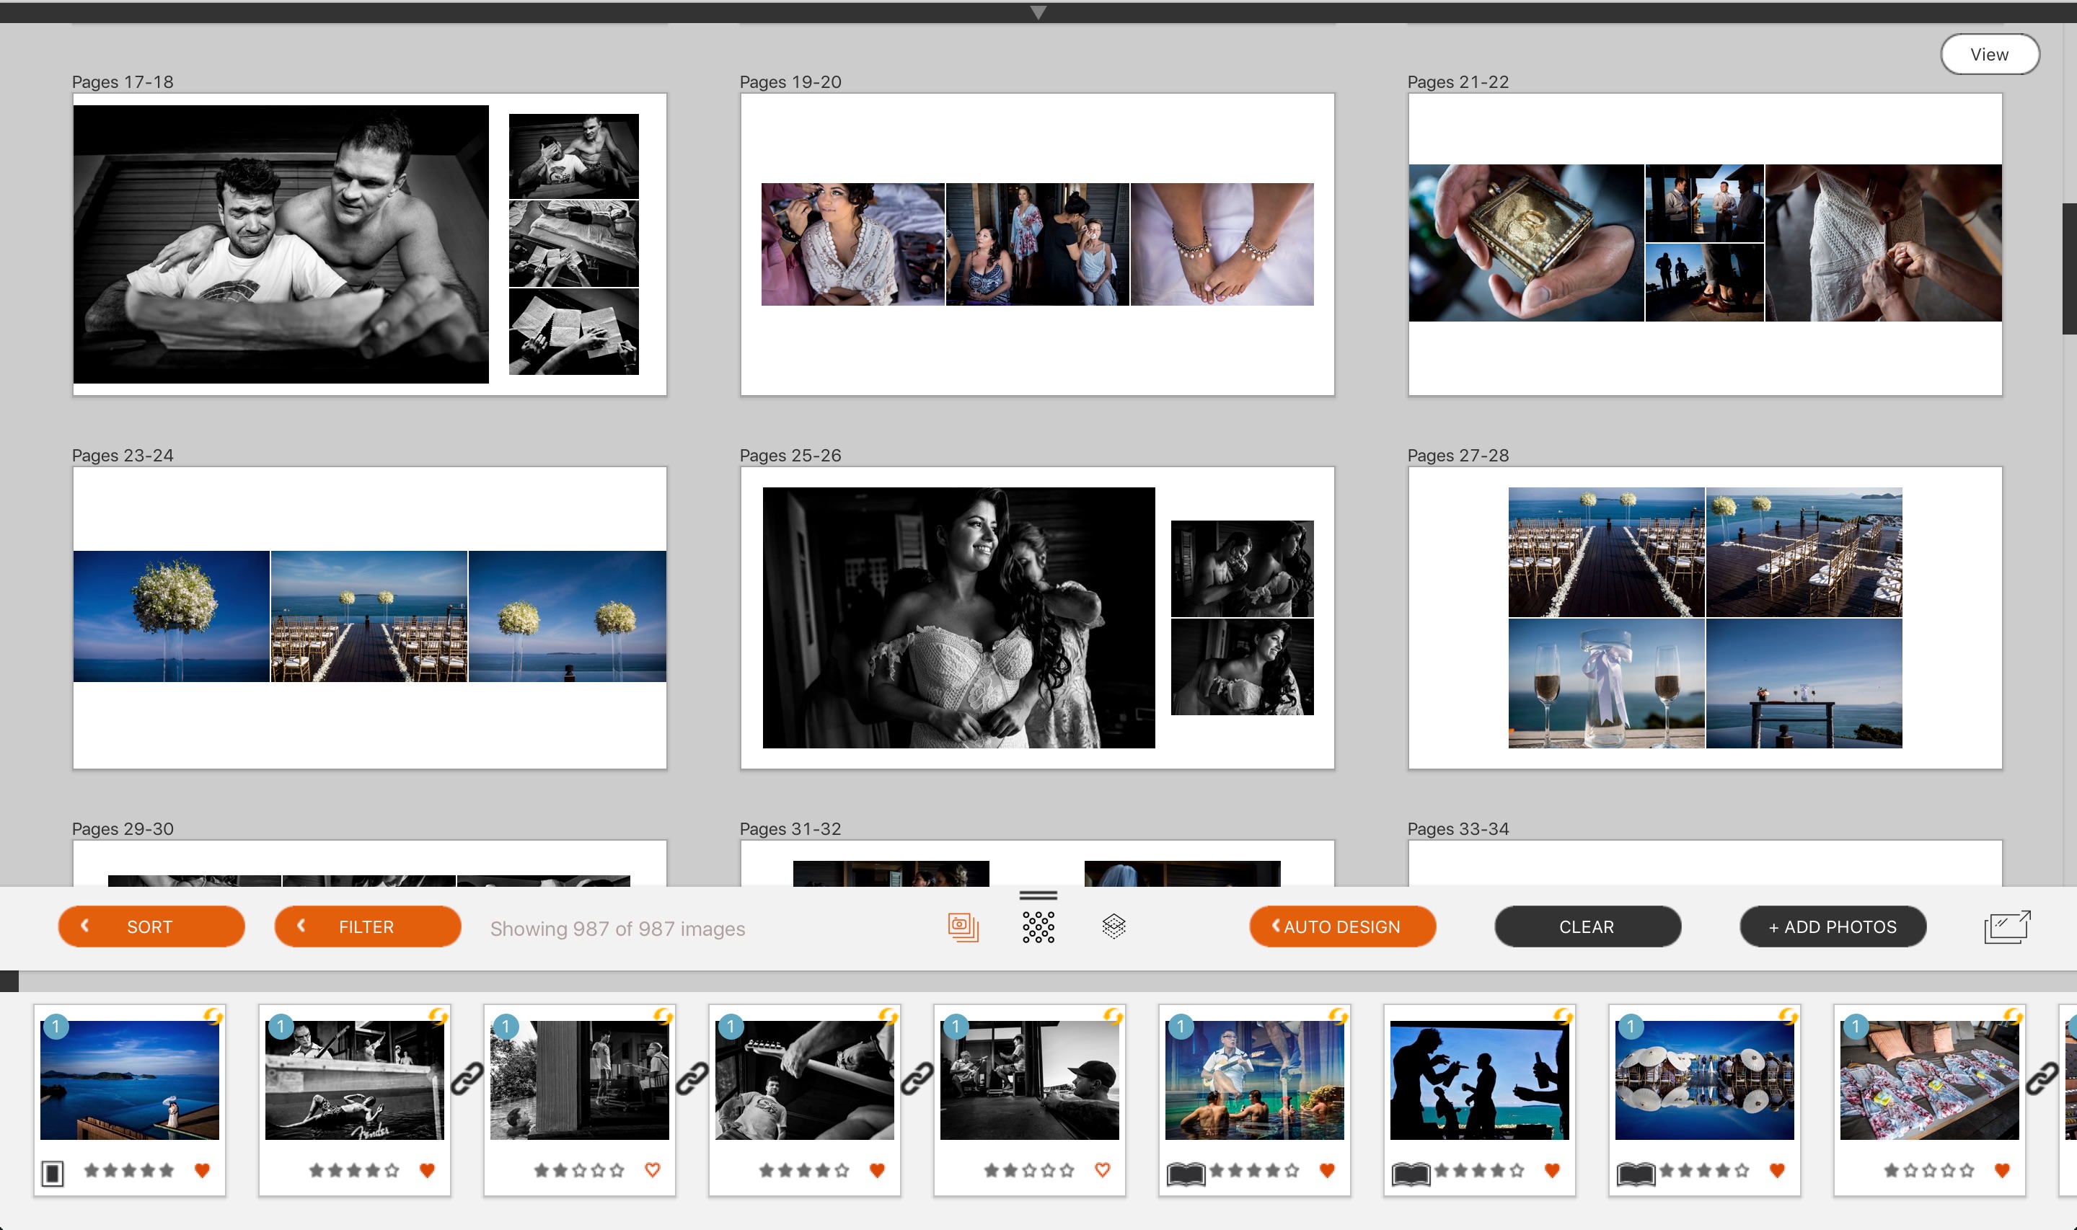Click usage count badge on ocean couple photo
The height and width of the screenshot is (1230, 2077).
coord(56,1026)
